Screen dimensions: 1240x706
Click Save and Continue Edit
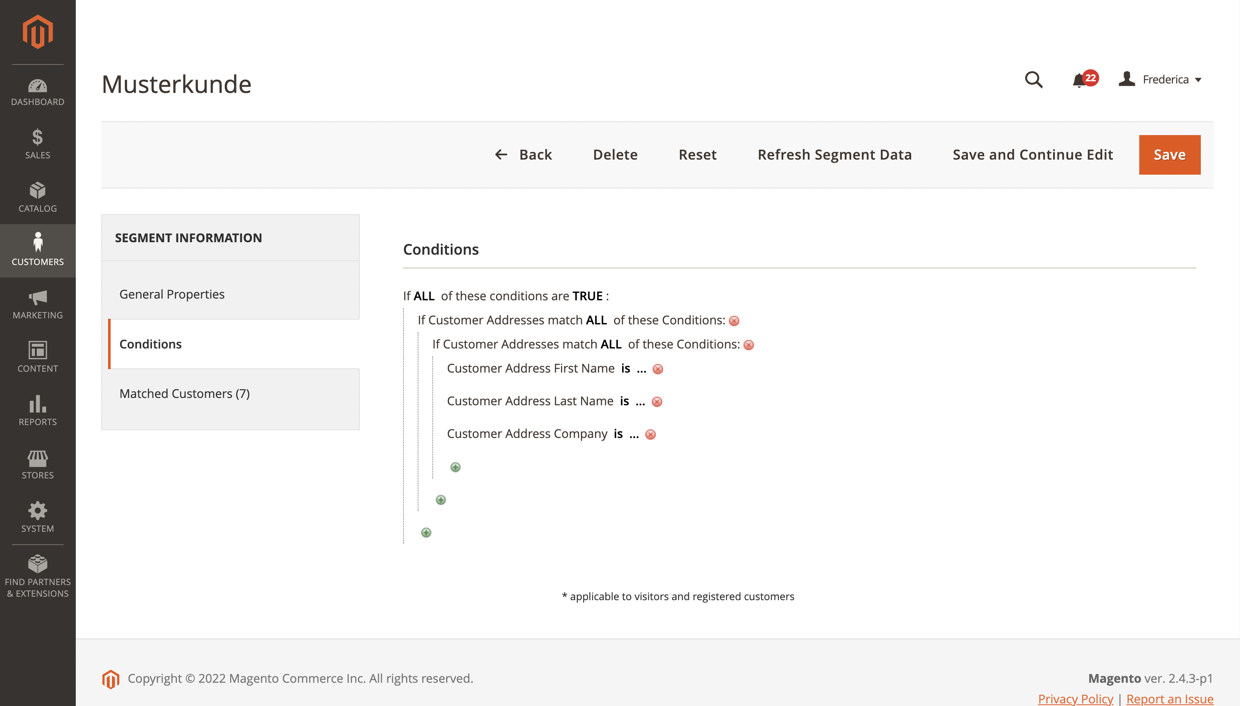point(1032,155)
